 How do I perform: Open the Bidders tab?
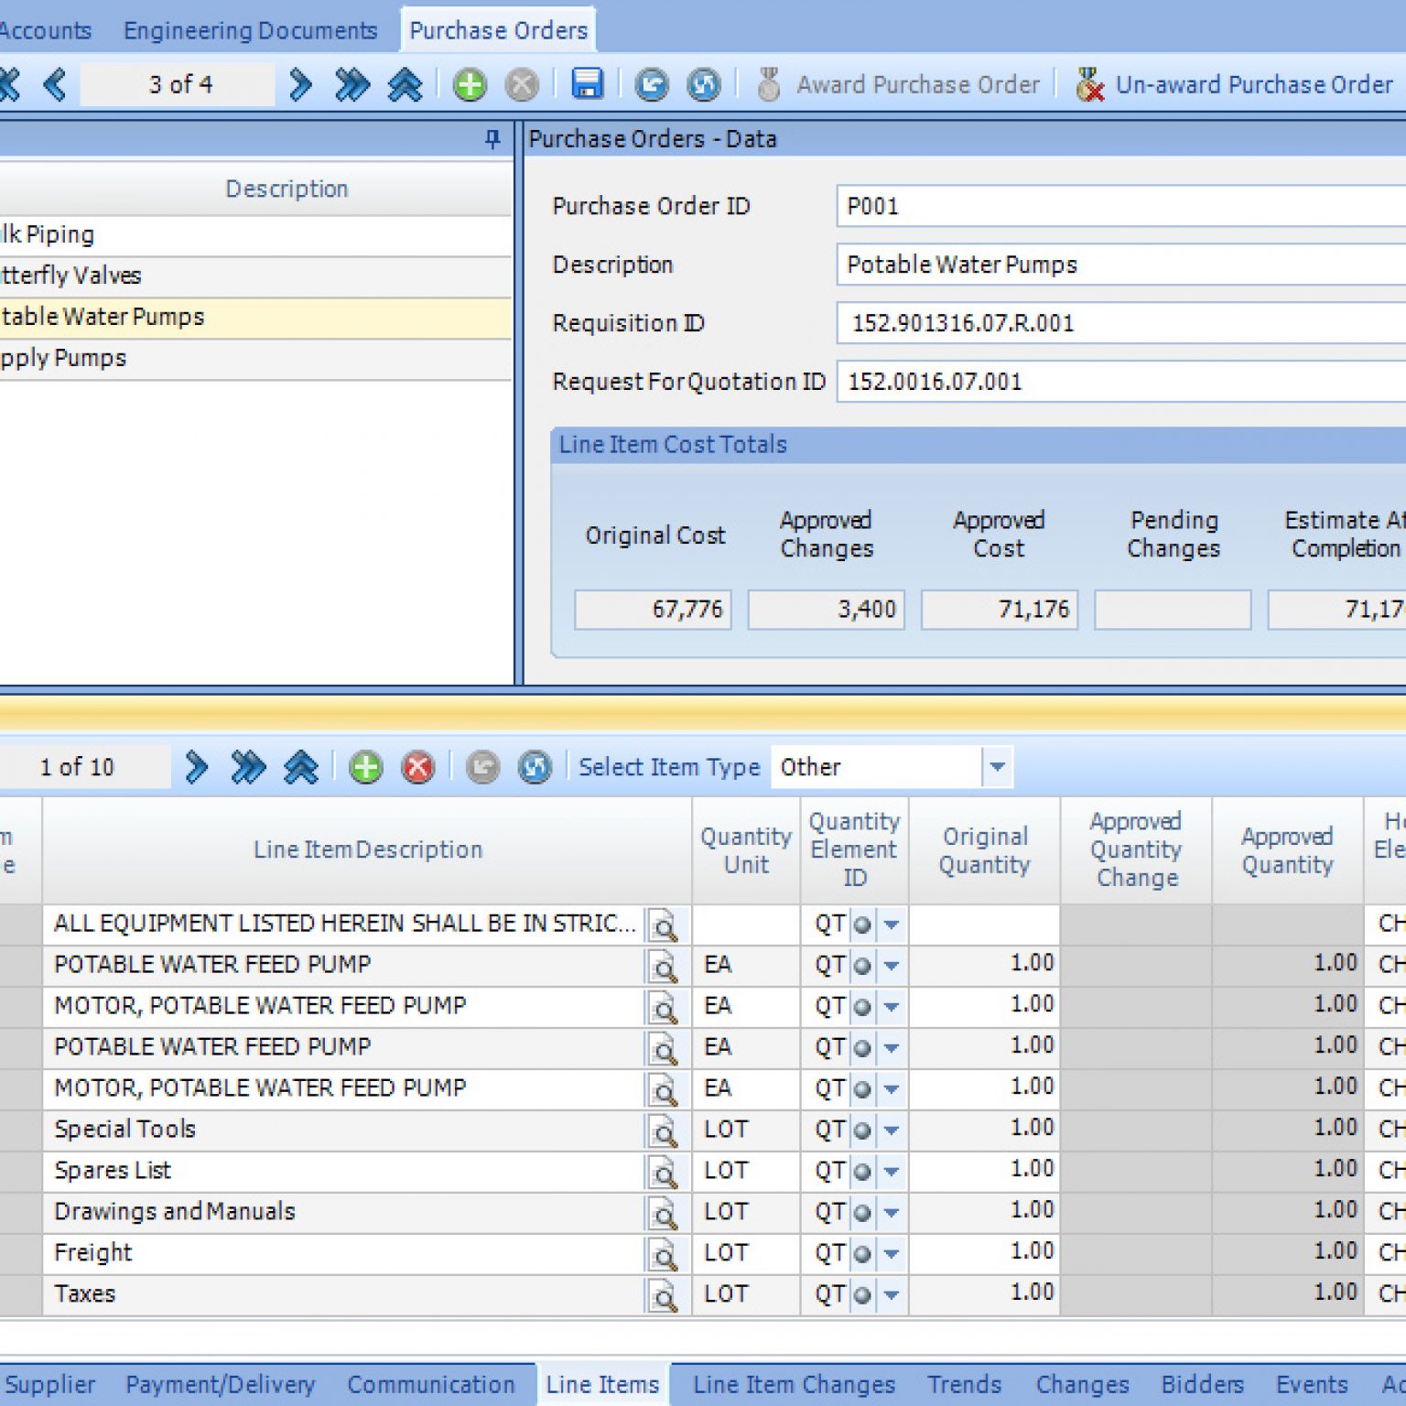1202,1385
